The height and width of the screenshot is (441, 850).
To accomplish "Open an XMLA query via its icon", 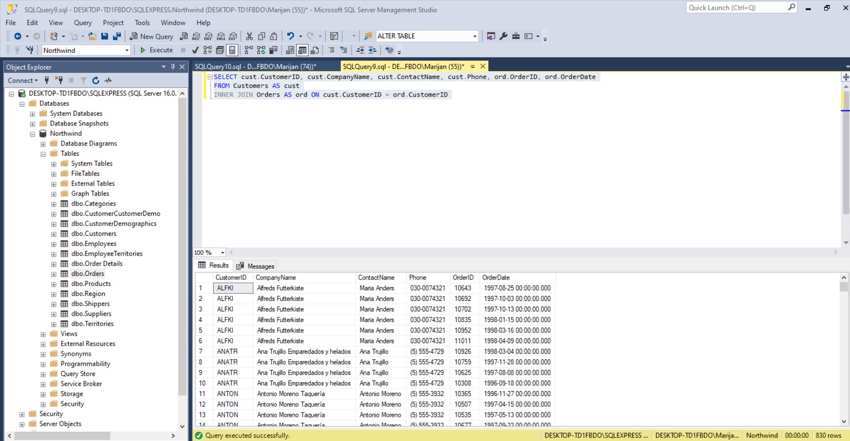I will point(221,36).
